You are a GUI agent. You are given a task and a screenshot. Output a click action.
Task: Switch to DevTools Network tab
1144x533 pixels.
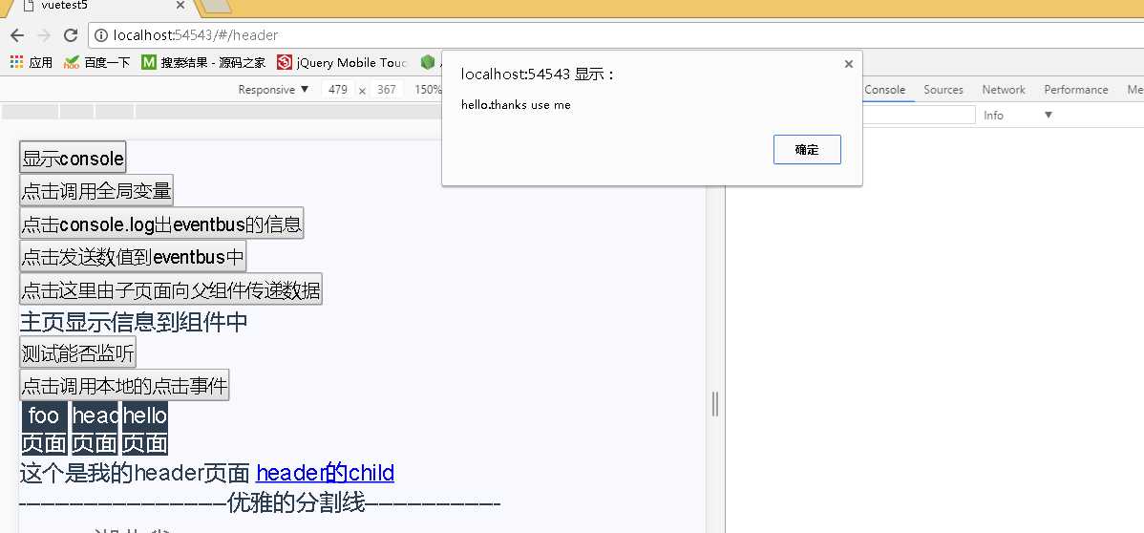pos(1004,90)
